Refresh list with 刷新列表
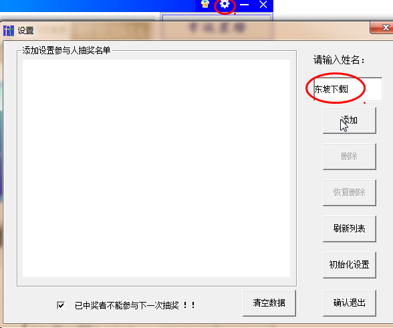Screen dimensions: 393x328 tap(350, 229)
